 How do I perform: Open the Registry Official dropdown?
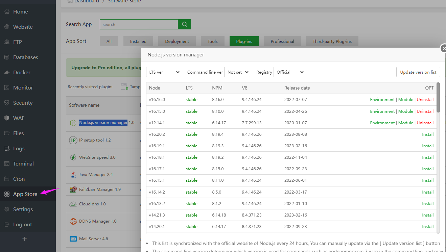pyautogui.click(x=289, y=72)
